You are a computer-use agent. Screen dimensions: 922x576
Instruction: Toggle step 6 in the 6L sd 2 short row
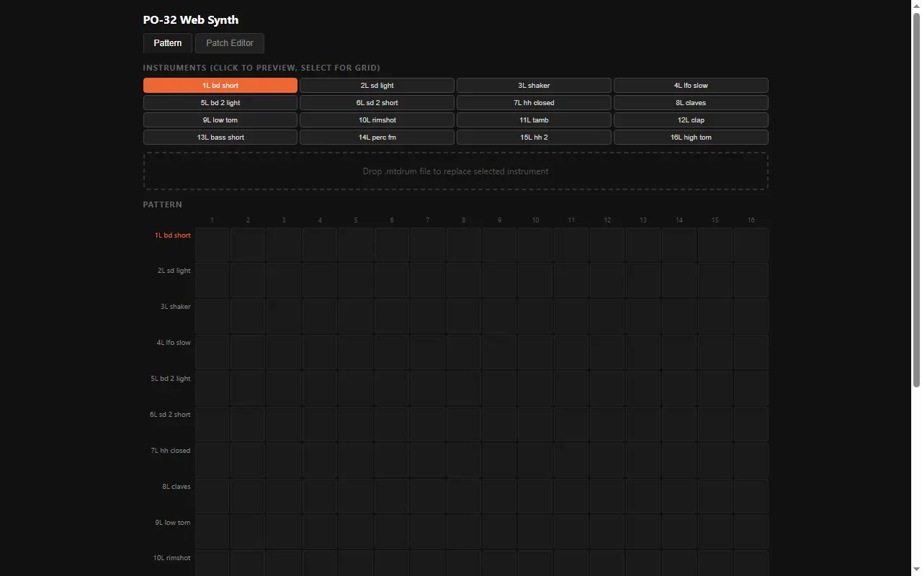(392, 424)
